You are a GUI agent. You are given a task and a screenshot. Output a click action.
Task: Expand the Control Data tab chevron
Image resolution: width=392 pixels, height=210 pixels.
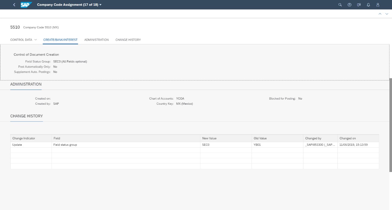[x=36, y=40]
